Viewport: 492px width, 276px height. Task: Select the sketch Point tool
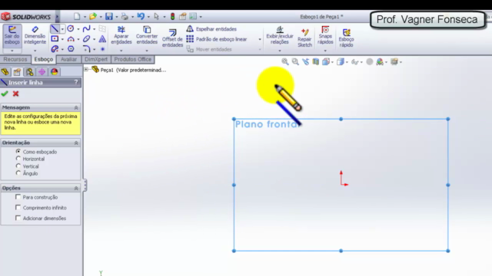[x=102, y=49]
